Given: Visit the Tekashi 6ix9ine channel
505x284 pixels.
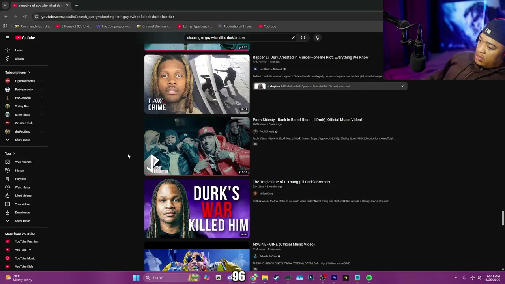Looking at the screenshot, I should coord(268,256).
